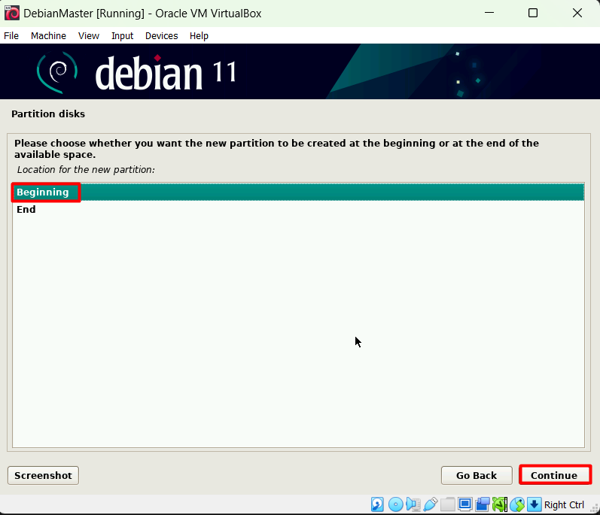Minimize the VirtualBox window

click(x=489, y=13)
